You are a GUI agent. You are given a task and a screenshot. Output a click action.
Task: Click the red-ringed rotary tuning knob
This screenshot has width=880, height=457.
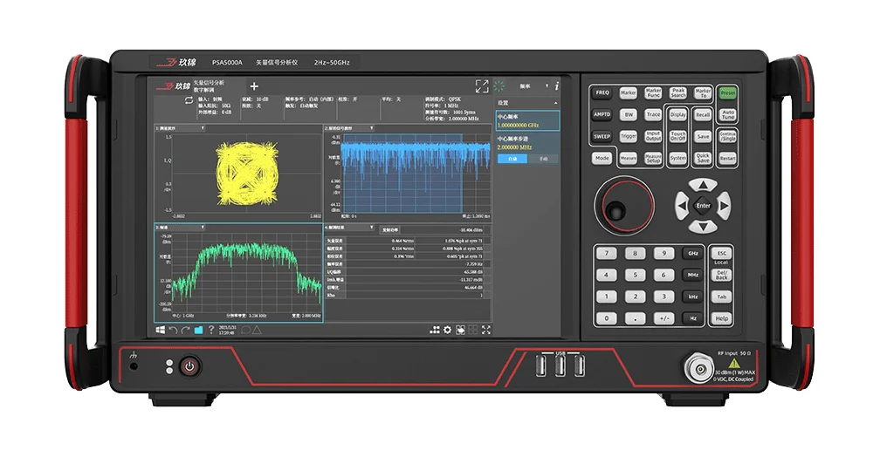[x=624, y=206]
